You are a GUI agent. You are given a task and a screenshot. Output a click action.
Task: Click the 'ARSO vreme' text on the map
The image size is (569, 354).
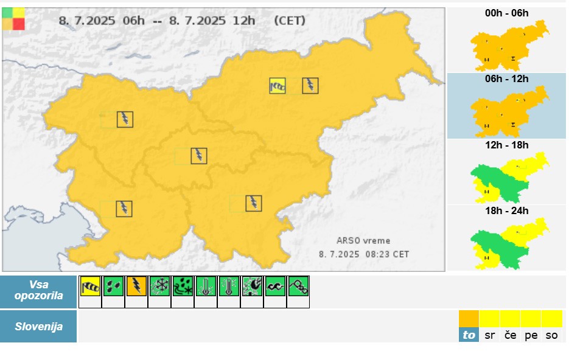(363, 241)
